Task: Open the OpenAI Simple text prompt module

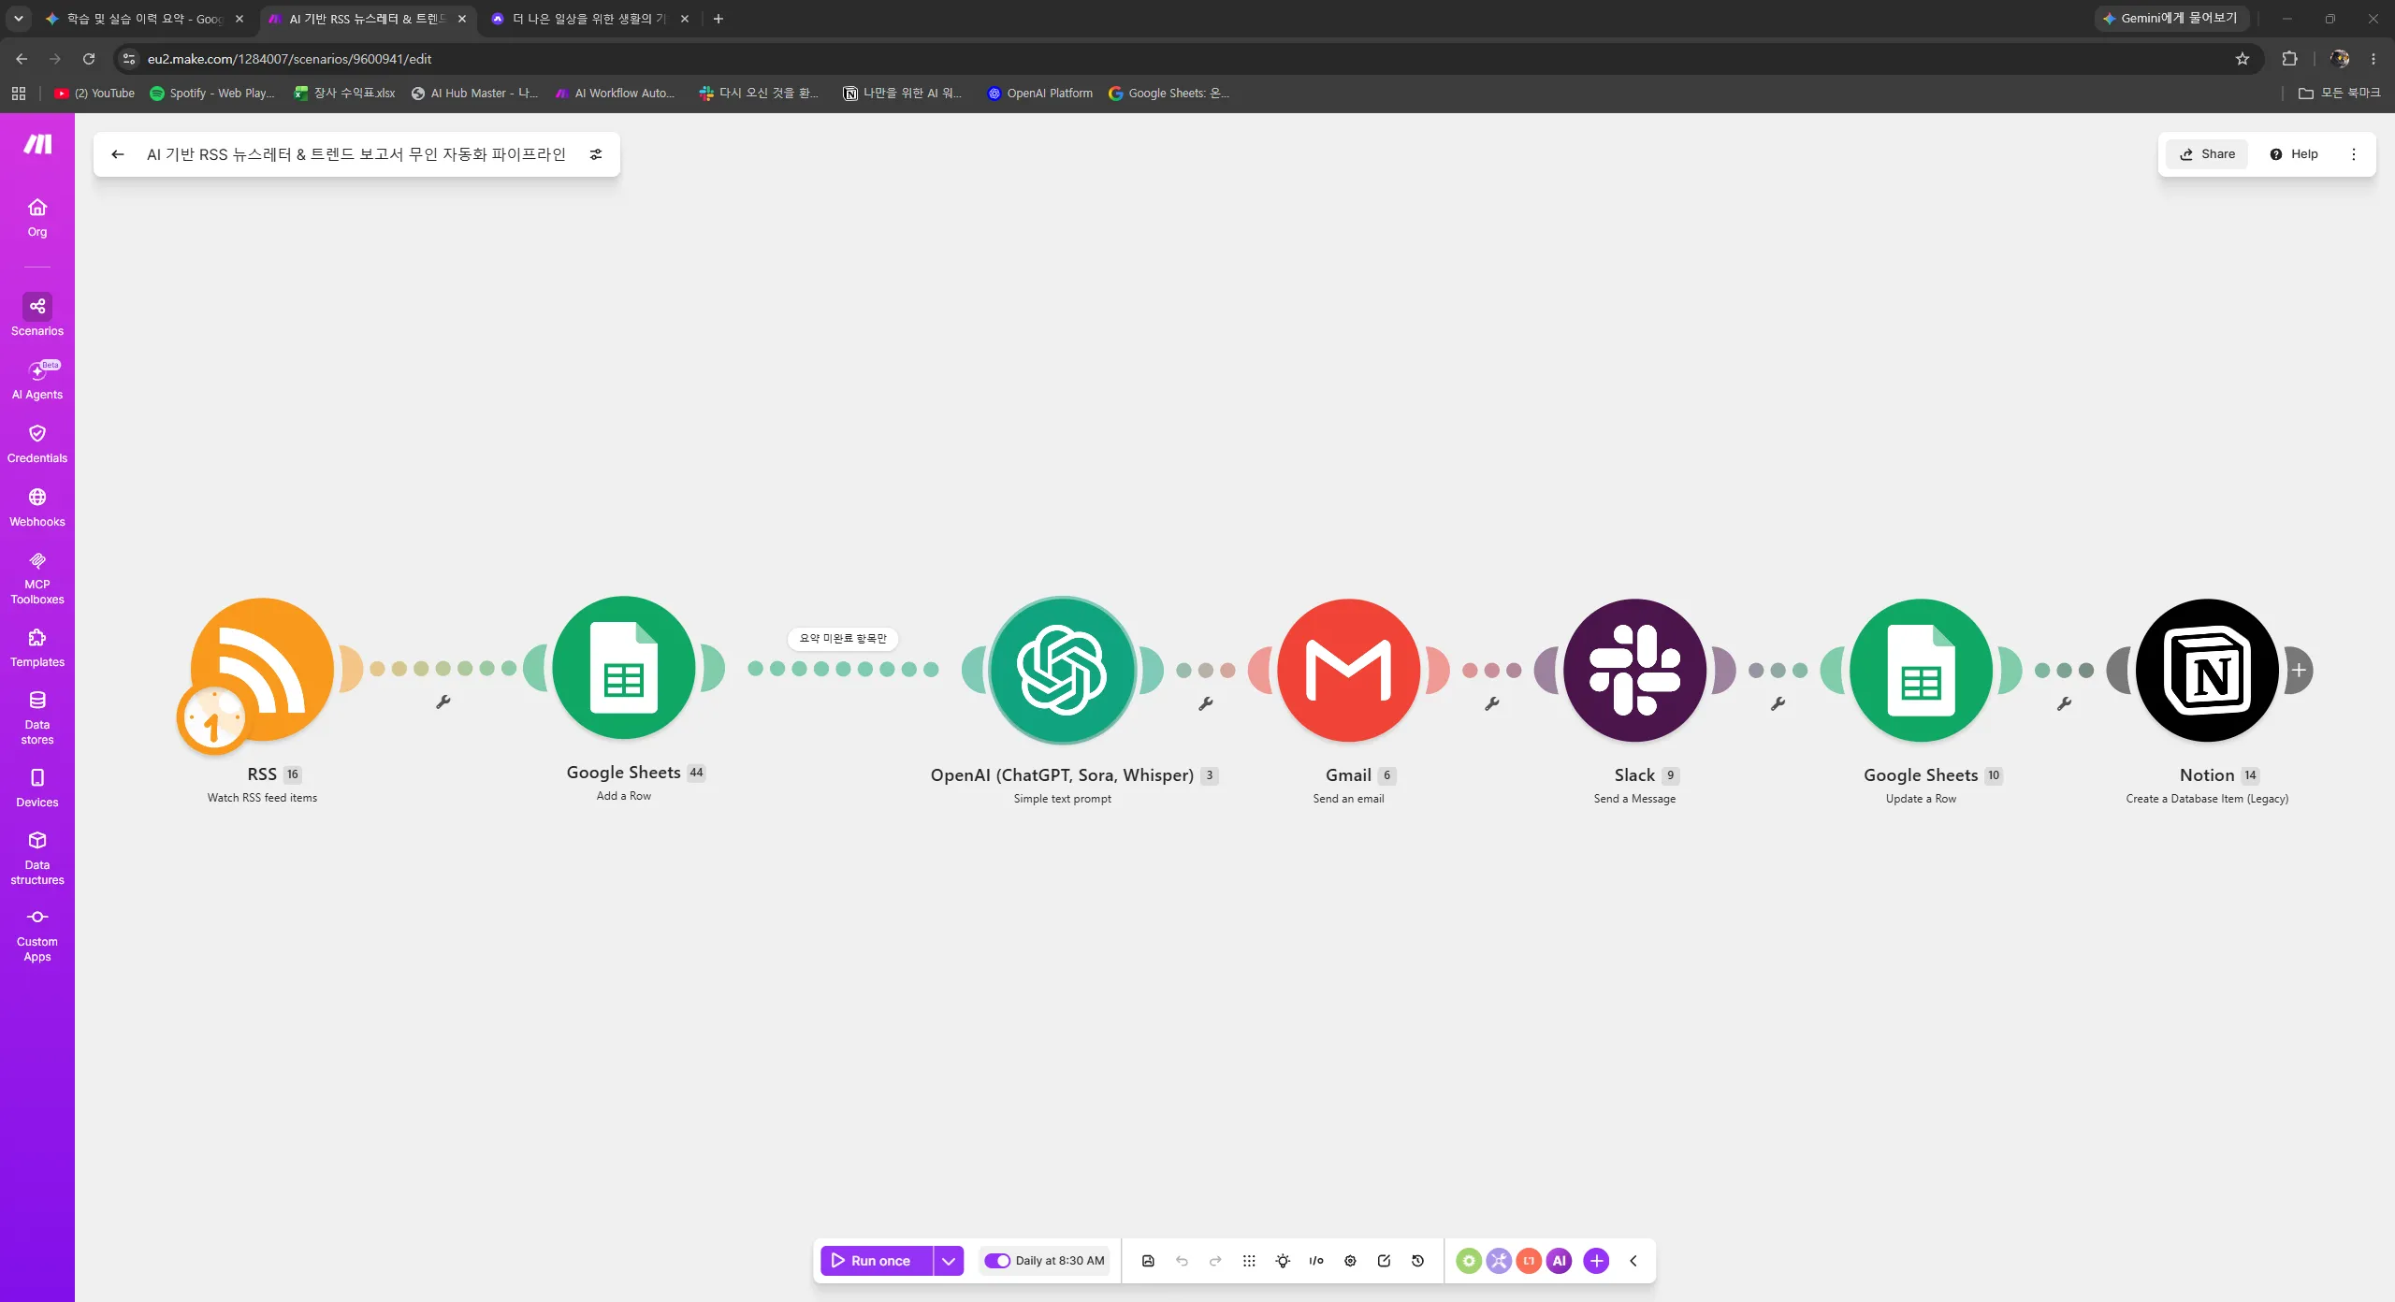Action: [1063, 670]
